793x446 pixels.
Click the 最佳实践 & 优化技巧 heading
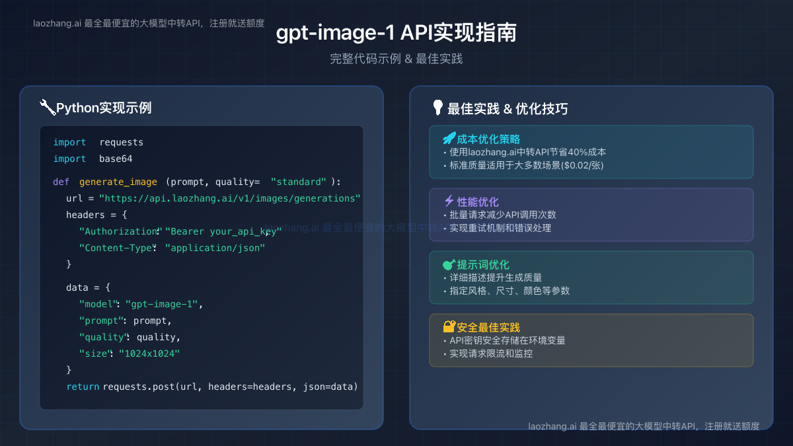[508, 109]
